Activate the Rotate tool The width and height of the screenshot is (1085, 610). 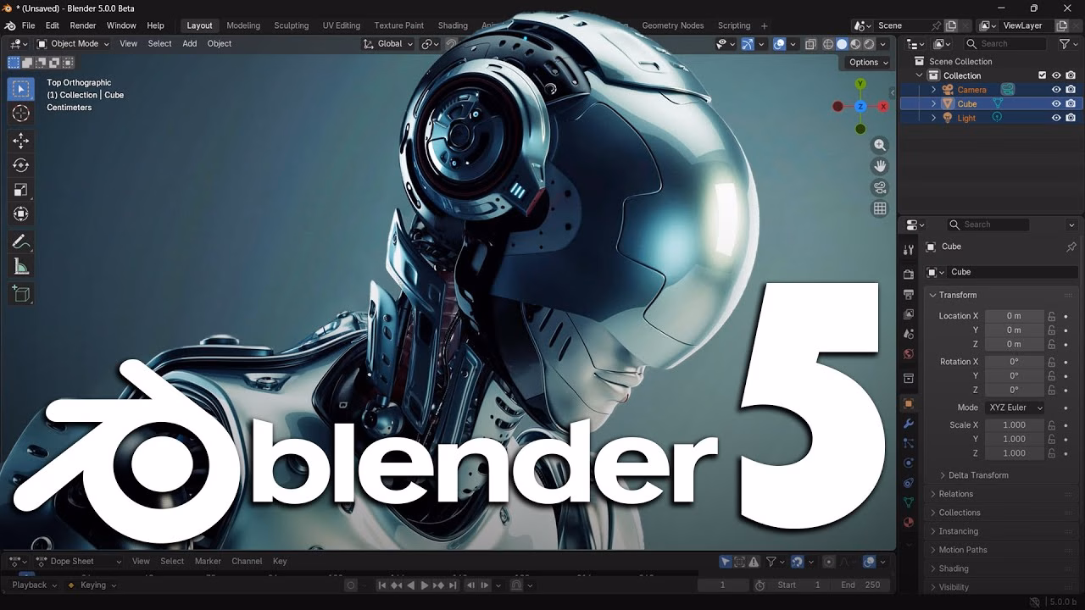[20, 165]
